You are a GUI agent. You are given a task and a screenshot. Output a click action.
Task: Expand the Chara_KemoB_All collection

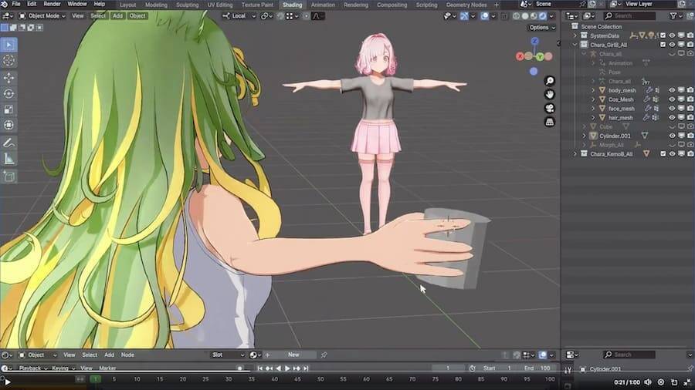[x=575, y=154]
